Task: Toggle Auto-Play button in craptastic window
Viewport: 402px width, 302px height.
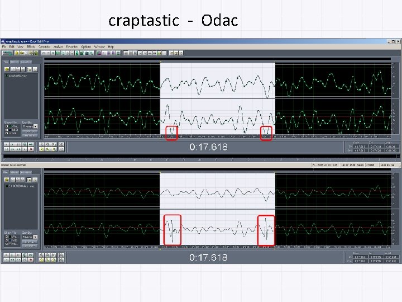Action: pyautogui.click(x=30, y=131)
